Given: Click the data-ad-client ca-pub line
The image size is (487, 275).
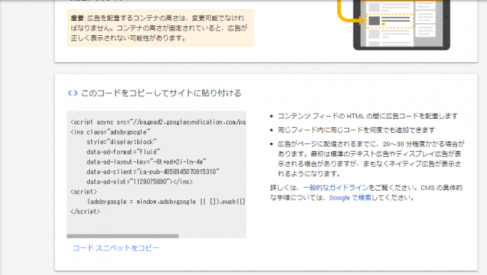Looking at the screenshot, I should tap(153, 172).
